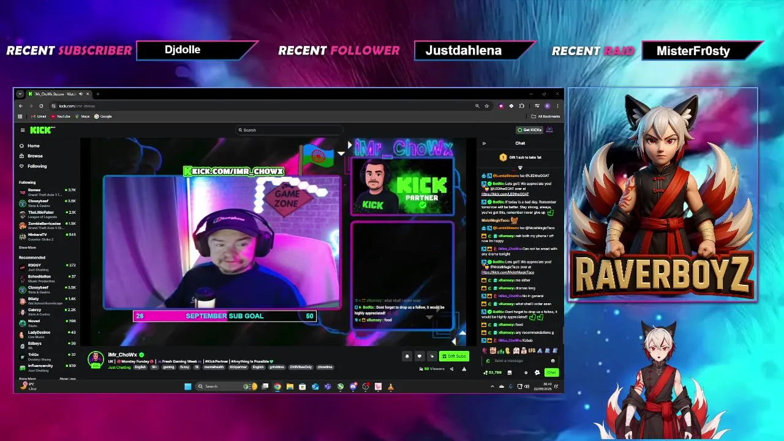Open Following in Kick sidebar
The height and width of the screenshot is (441, 784).
pos(36,166)
